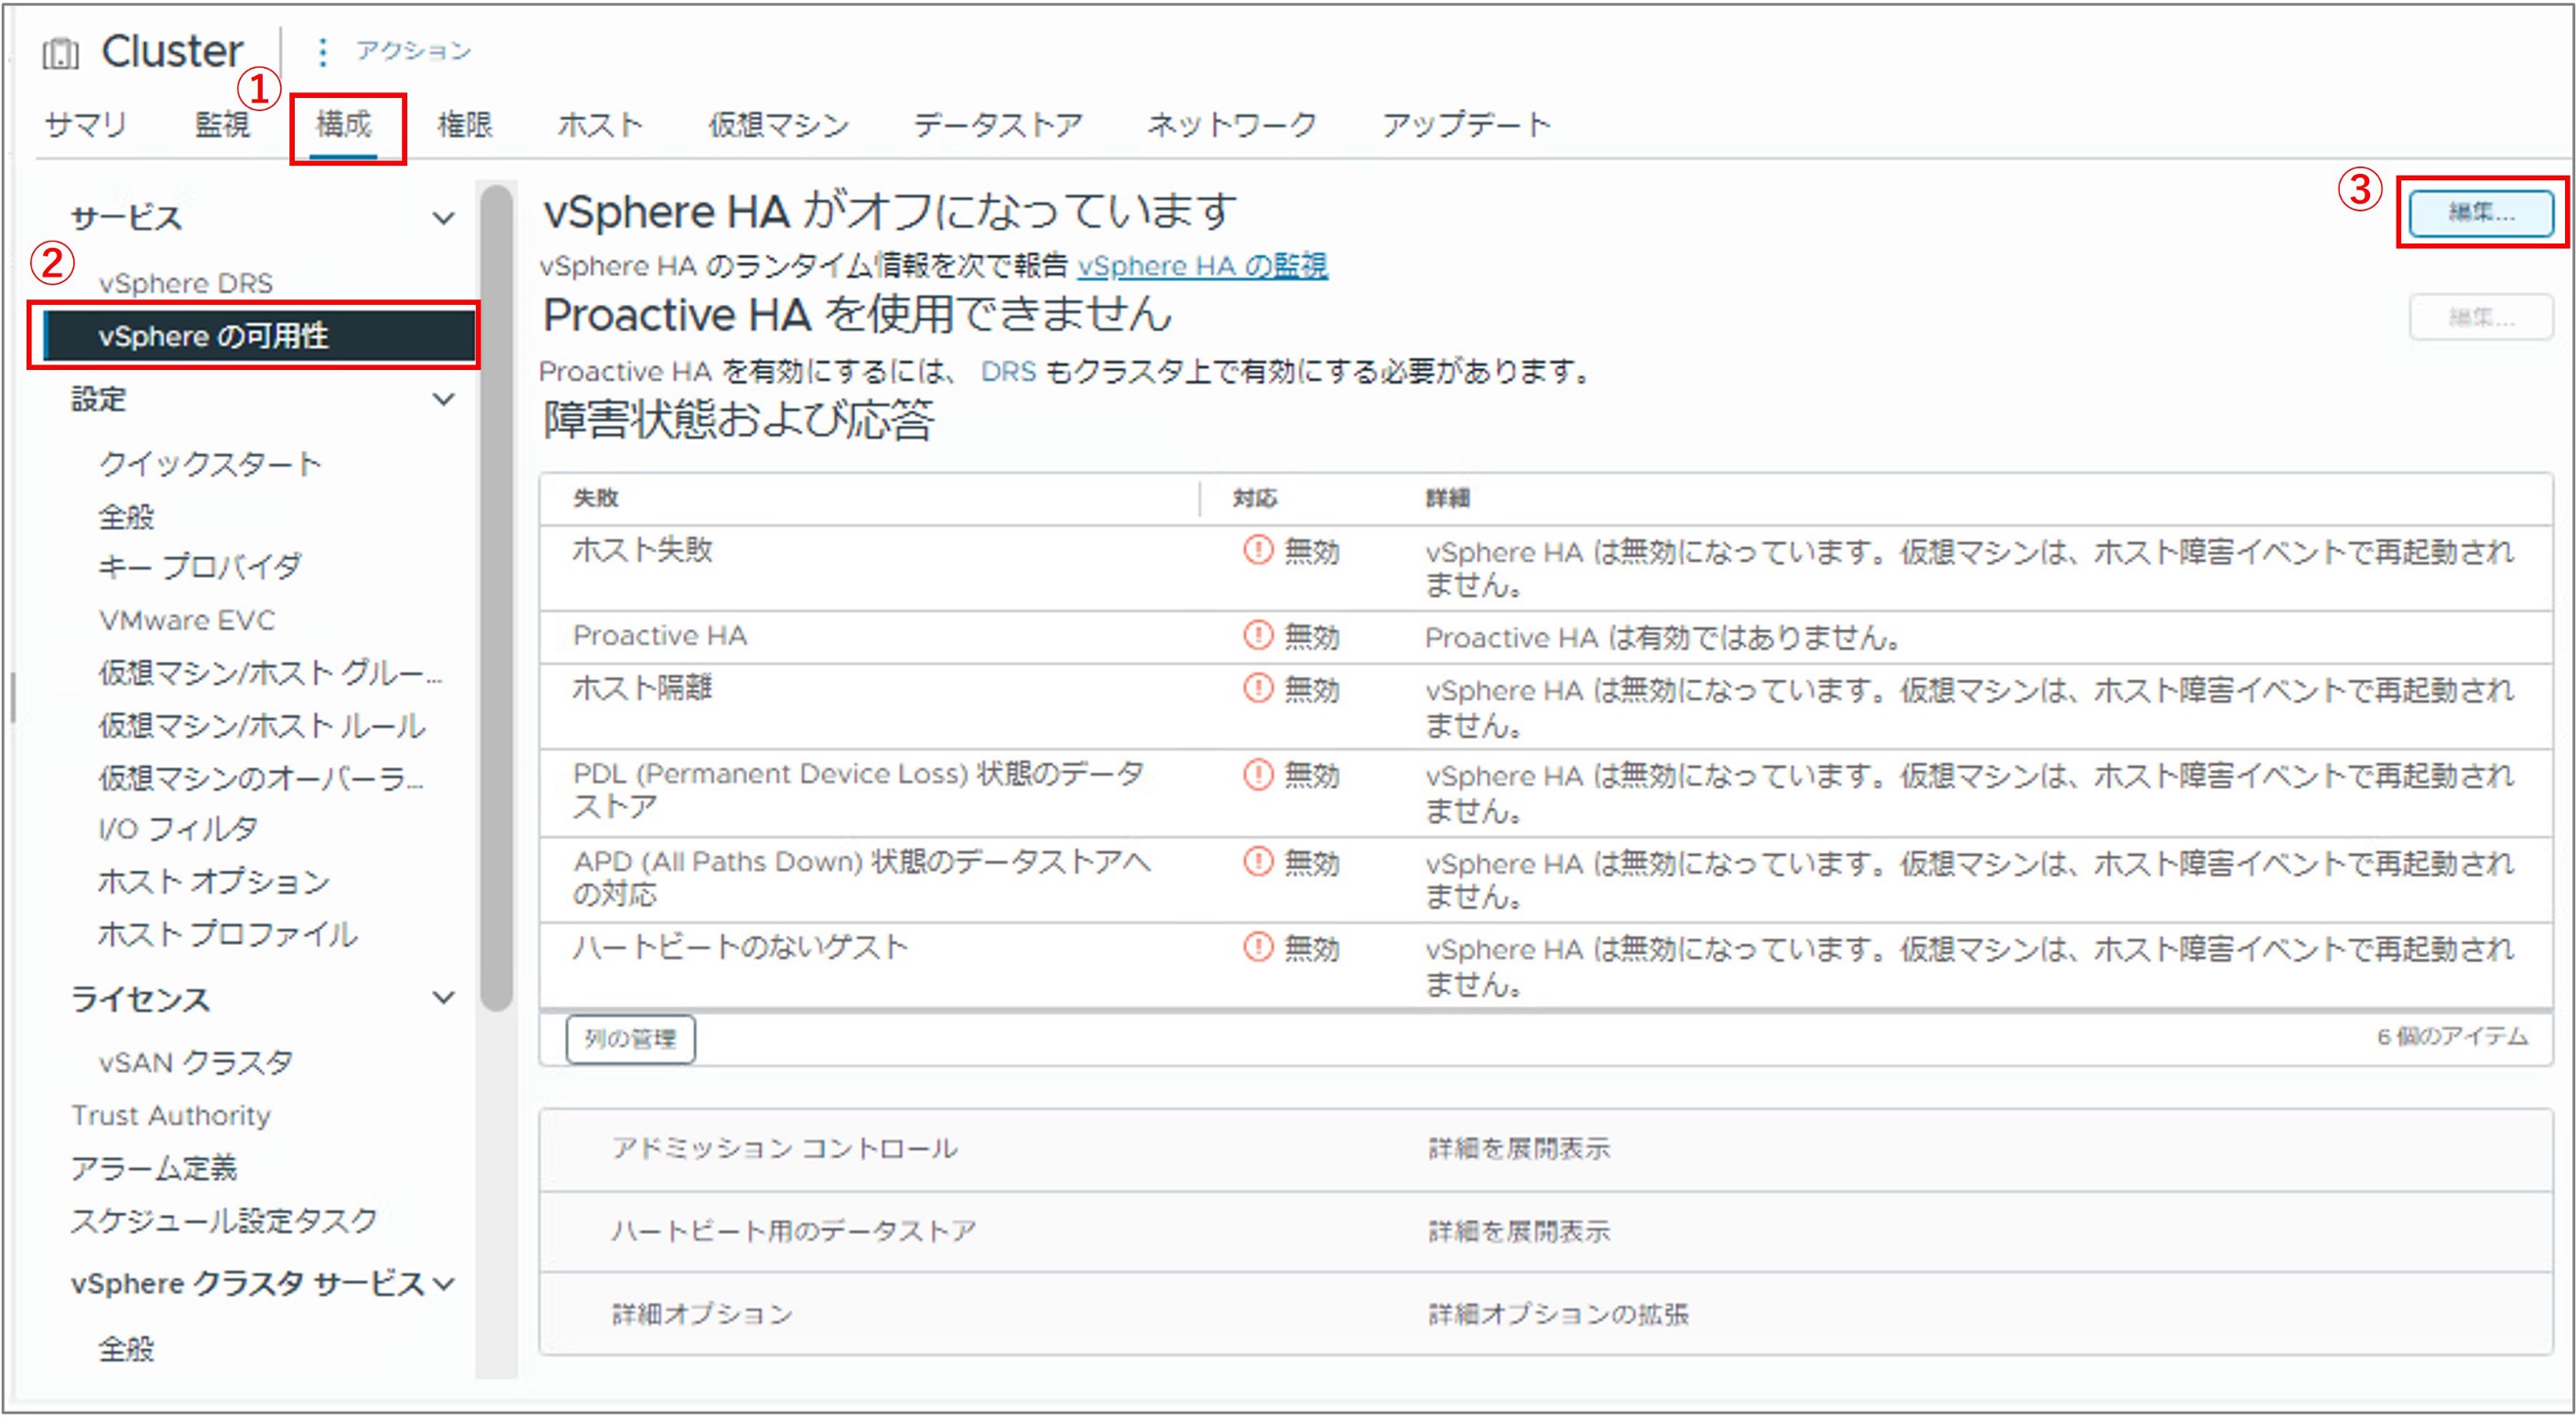Click the 6 個のアイテム count text
This screenshot has width=2576, height=1418.
[2452, 1037]
